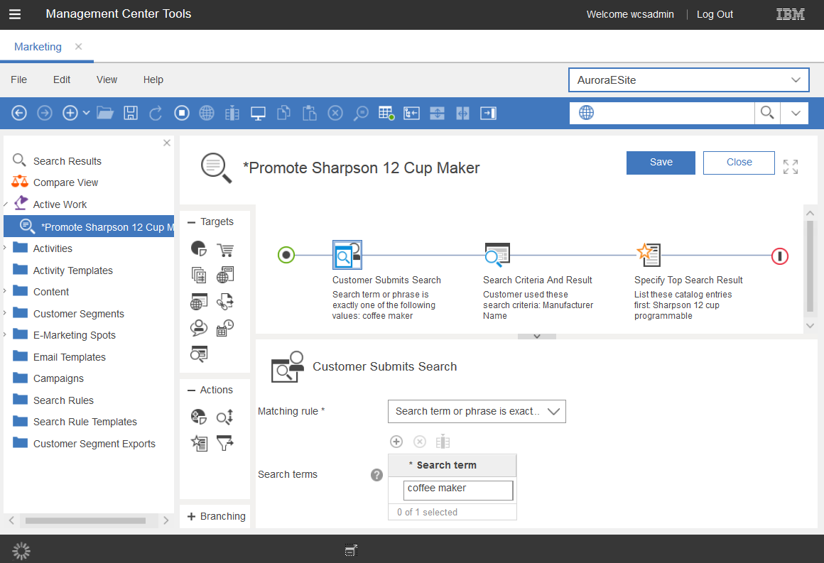
Task: Collapse the Actions palette section
Action: [x=191, y=390]
